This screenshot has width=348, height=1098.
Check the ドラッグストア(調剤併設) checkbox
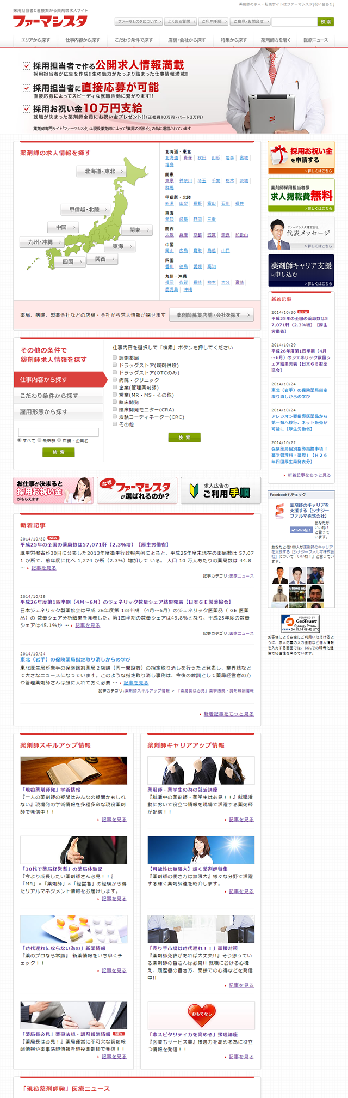pos(115,365)
